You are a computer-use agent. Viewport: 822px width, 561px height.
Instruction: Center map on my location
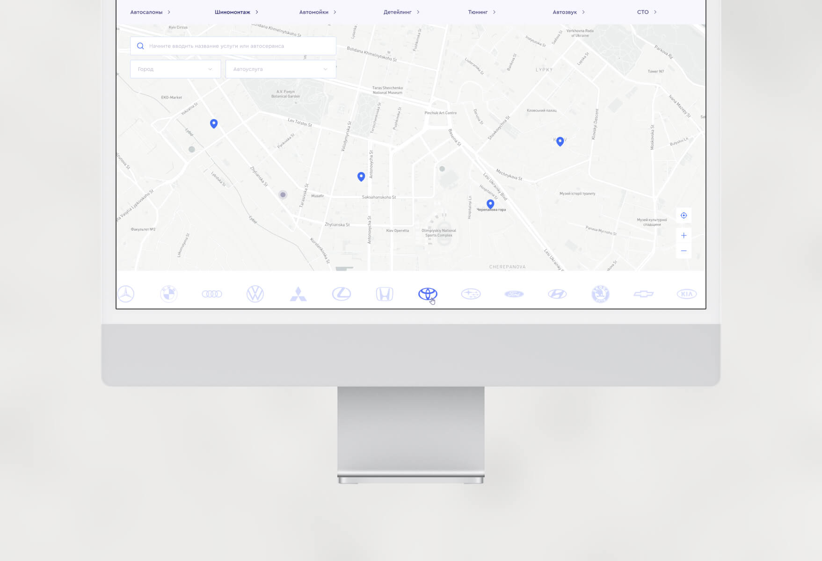684,216
